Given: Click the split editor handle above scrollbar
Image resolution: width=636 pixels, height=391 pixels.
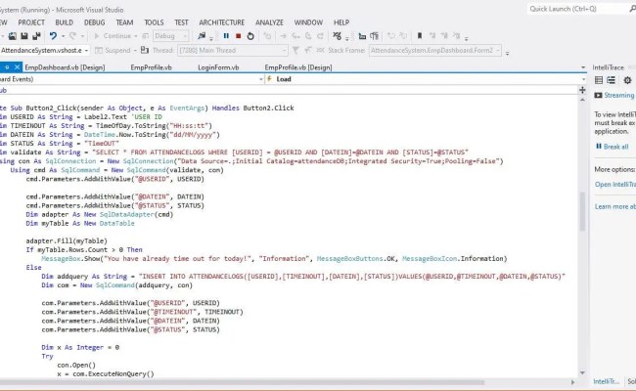Looking at the screenshot, I should pyautogui.click(x=582, y=90).
